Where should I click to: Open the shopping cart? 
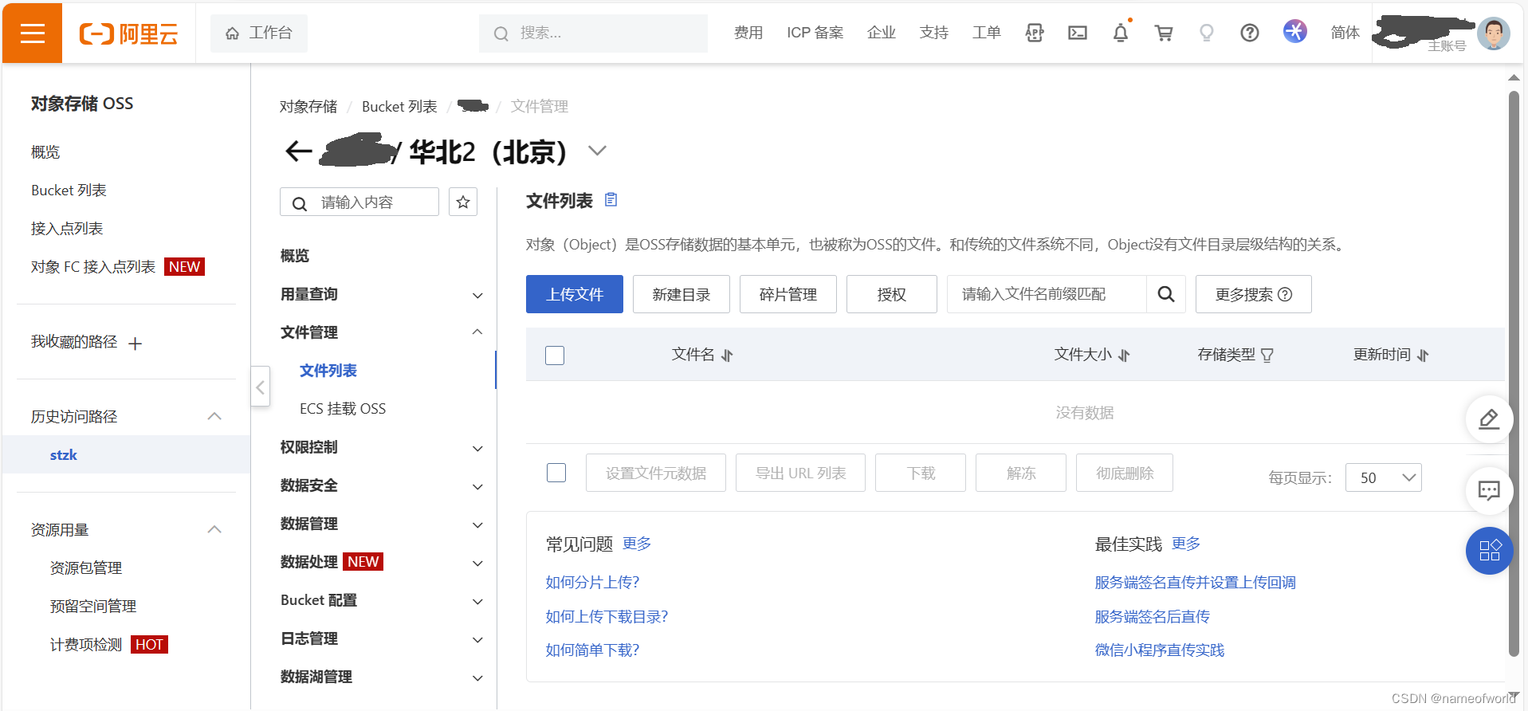(x=1164, y=33)
